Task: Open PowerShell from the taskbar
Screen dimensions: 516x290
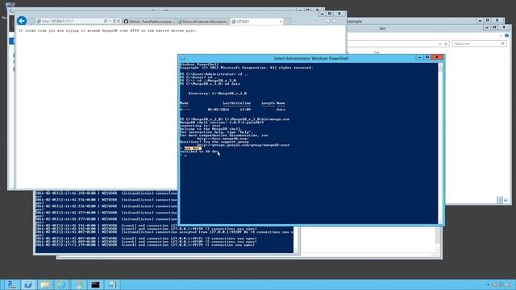Action: click(x=28, y=284)
